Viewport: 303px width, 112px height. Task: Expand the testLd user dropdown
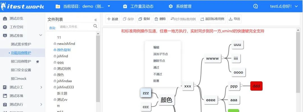coord(297,6)
